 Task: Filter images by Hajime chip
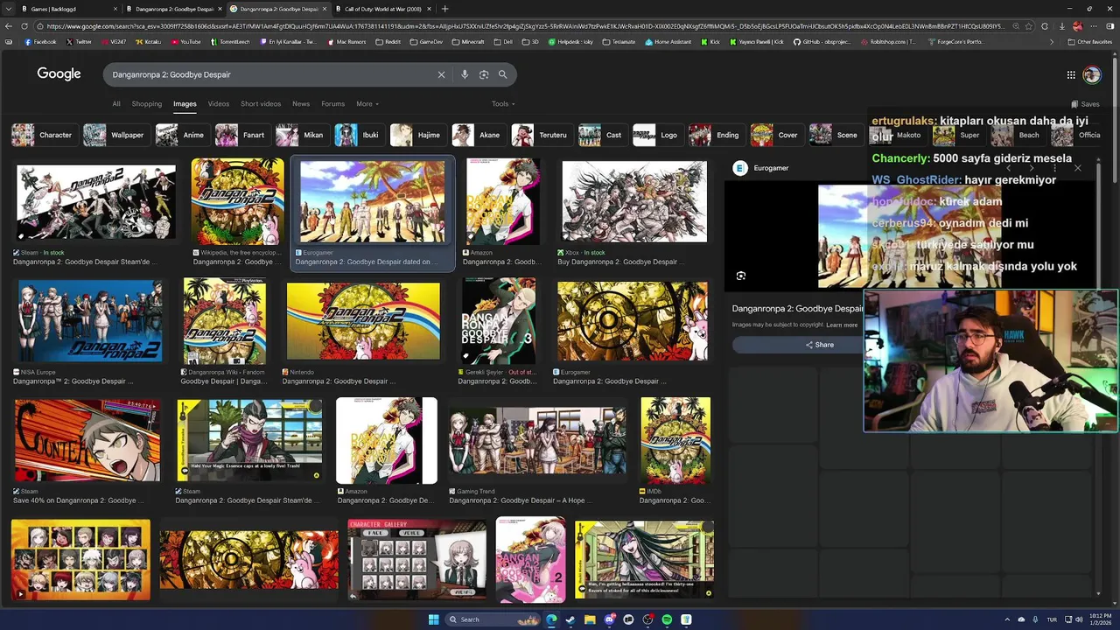416,135
